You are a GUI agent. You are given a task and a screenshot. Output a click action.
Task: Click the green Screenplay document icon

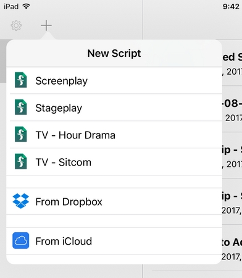point(21,80)
